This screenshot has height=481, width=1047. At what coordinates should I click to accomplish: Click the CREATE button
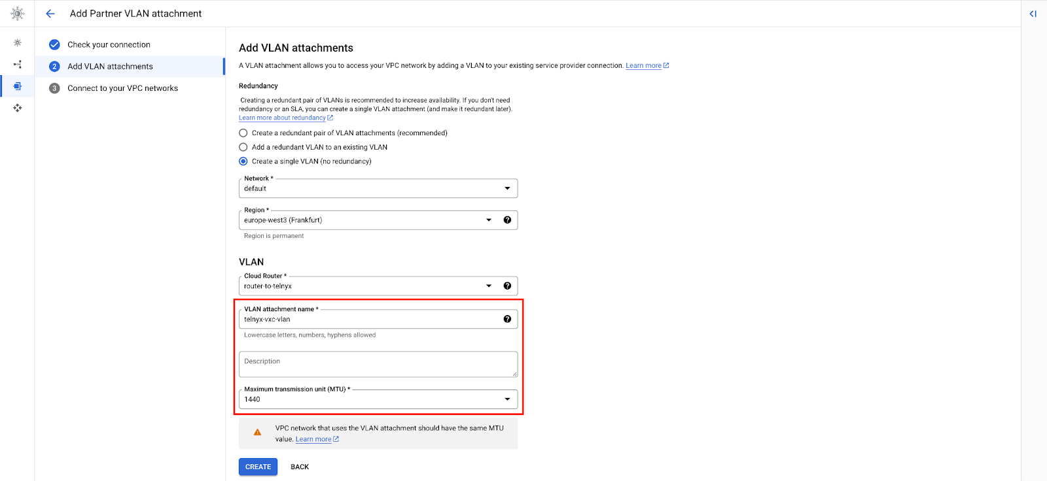tap(258, 467)
